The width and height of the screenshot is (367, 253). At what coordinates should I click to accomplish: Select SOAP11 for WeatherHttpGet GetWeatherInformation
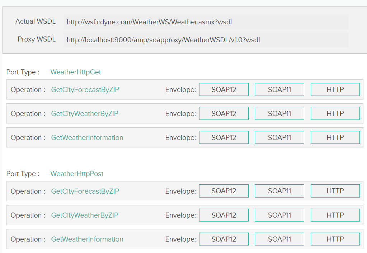(x=279, y=137)
